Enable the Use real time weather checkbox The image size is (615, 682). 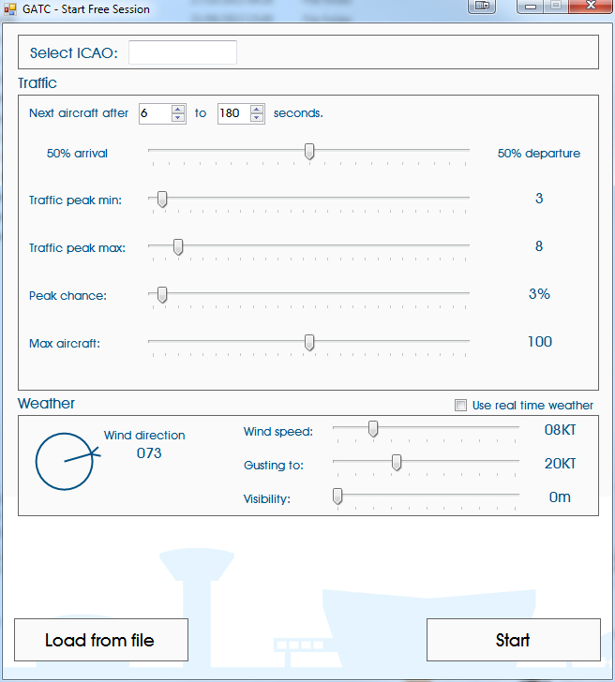pos(460,406)
